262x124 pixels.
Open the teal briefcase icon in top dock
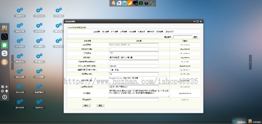125,3
